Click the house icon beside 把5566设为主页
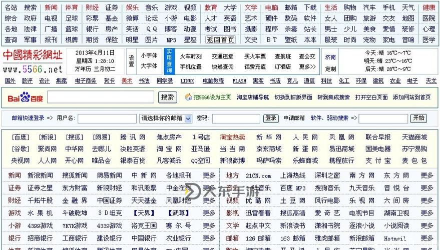Viewport: 440px width, 250px height. point(188,97)
